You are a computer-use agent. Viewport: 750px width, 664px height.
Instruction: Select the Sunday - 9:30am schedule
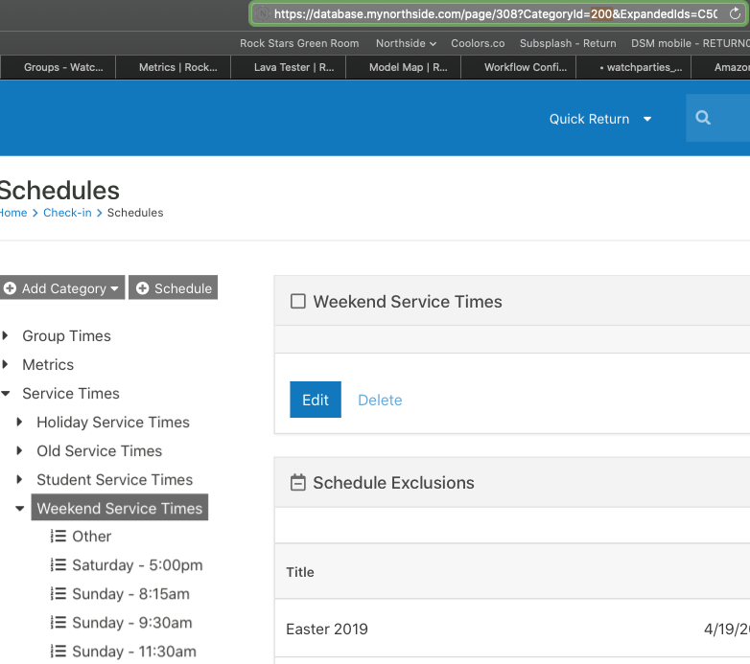click(132, 622)
